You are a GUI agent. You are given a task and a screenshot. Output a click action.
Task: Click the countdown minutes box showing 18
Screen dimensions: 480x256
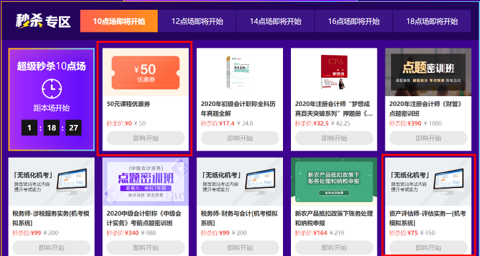pyautogui.click(x=52, y=128)
